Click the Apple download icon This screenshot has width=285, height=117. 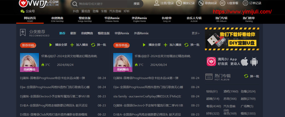coord(244,61)
